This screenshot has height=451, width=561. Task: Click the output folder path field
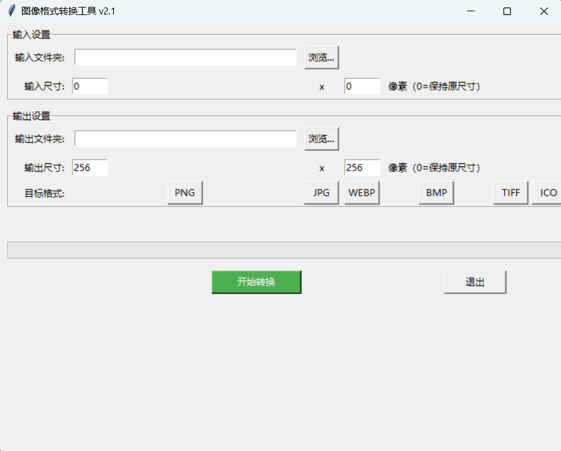[x=185, y=138]
